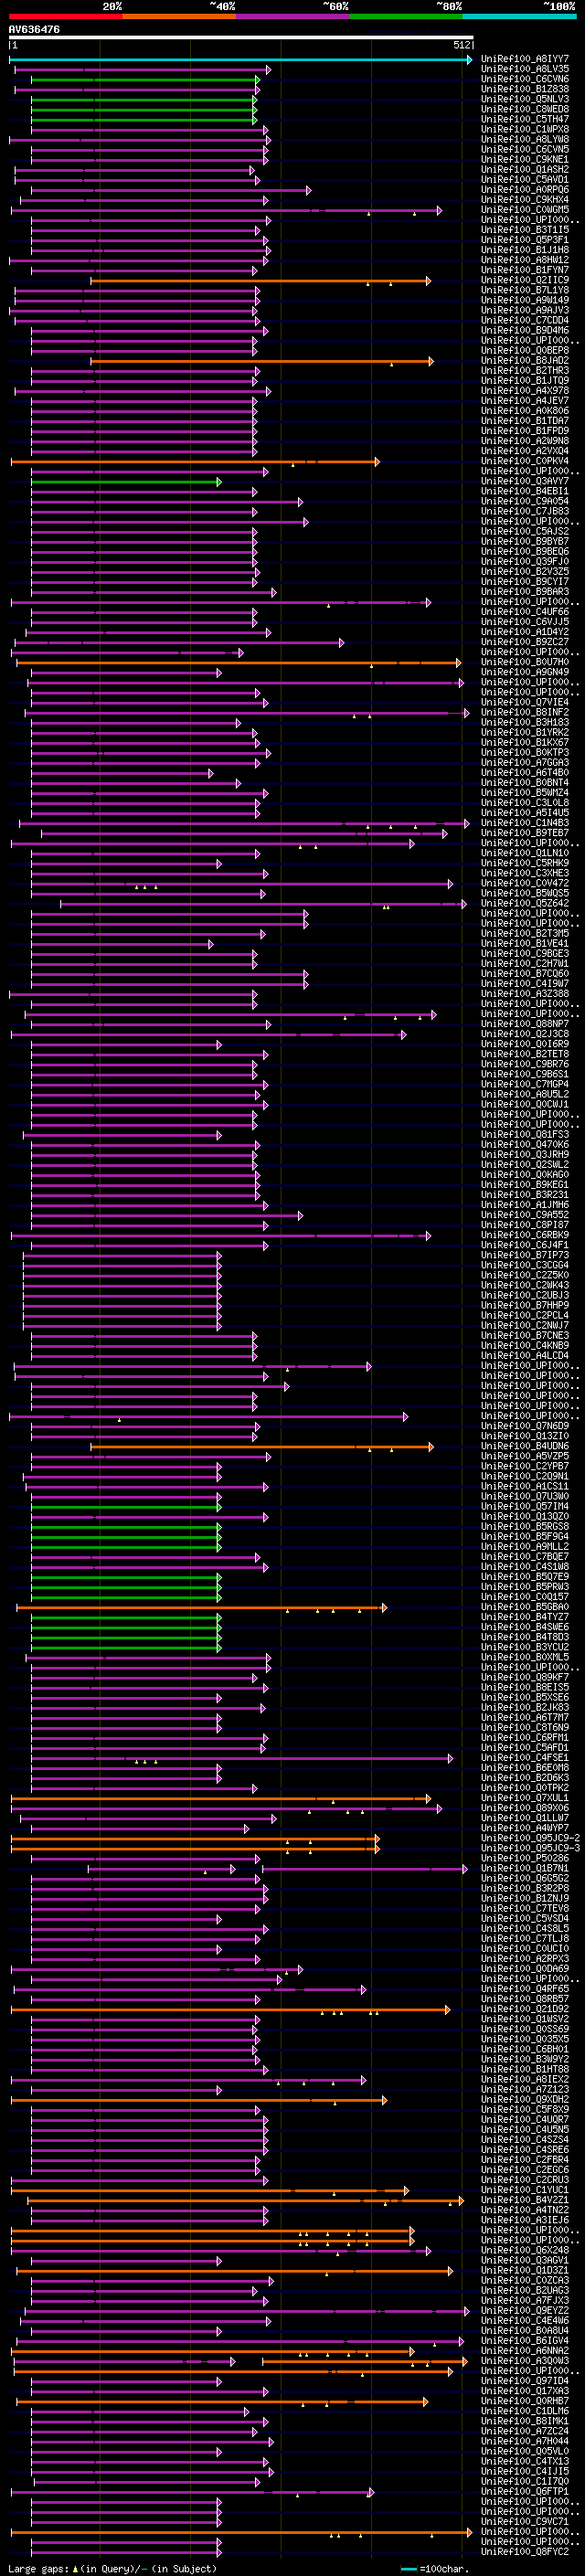Screen dimensions: 585x2576
Task: Select hit UniRef100_Q5P3F1
Action: [x=525, y=240]
